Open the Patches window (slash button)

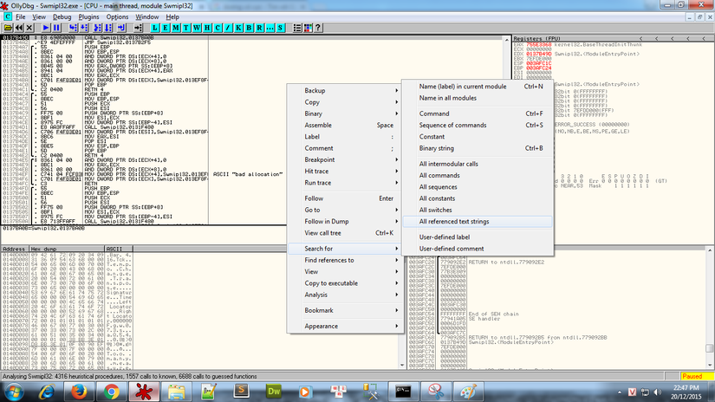(229, 28)
